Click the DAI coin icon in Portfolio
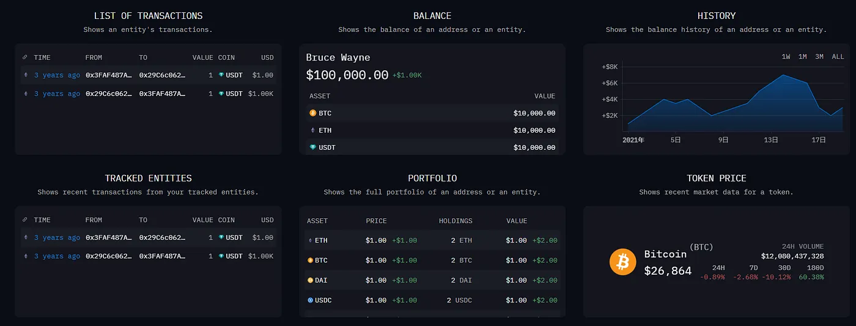This screenshot has height=326, width=856. click(x=310, y=280)
